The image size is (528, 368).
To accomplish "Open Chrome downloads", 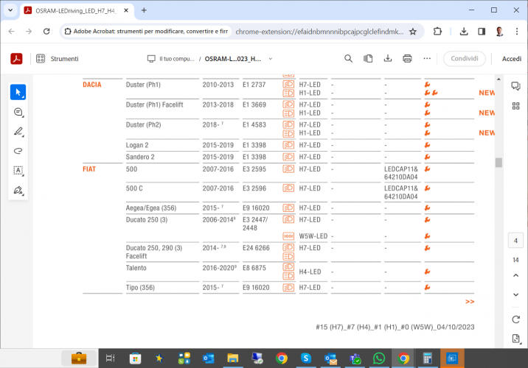I will (x=464, y=31).
